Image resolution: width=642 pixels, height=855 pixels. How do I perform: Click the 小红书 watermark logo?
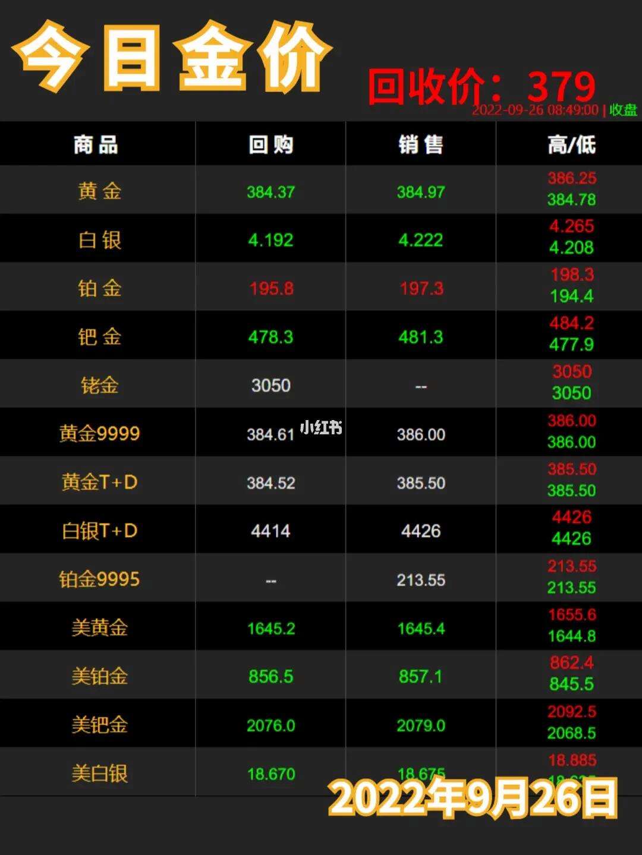[x=321, y=427]
